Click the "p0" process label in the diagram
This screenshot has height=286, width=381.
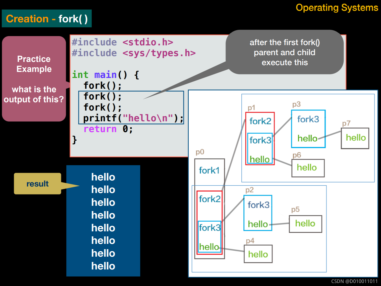tap(200, 152)
